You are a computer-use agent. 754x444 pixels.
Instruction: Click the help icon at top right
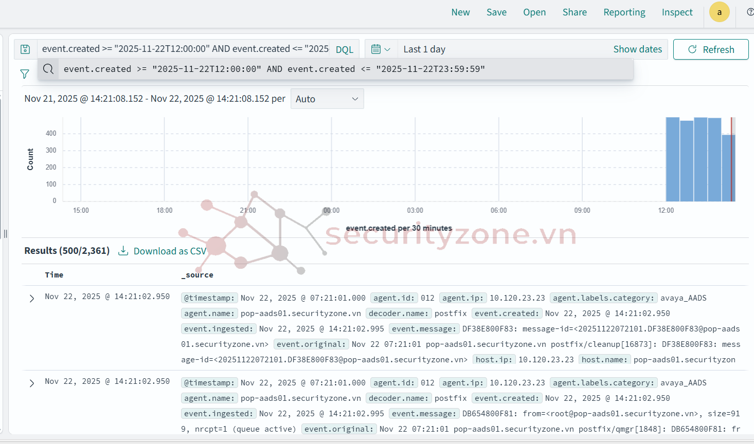point(750,12)
